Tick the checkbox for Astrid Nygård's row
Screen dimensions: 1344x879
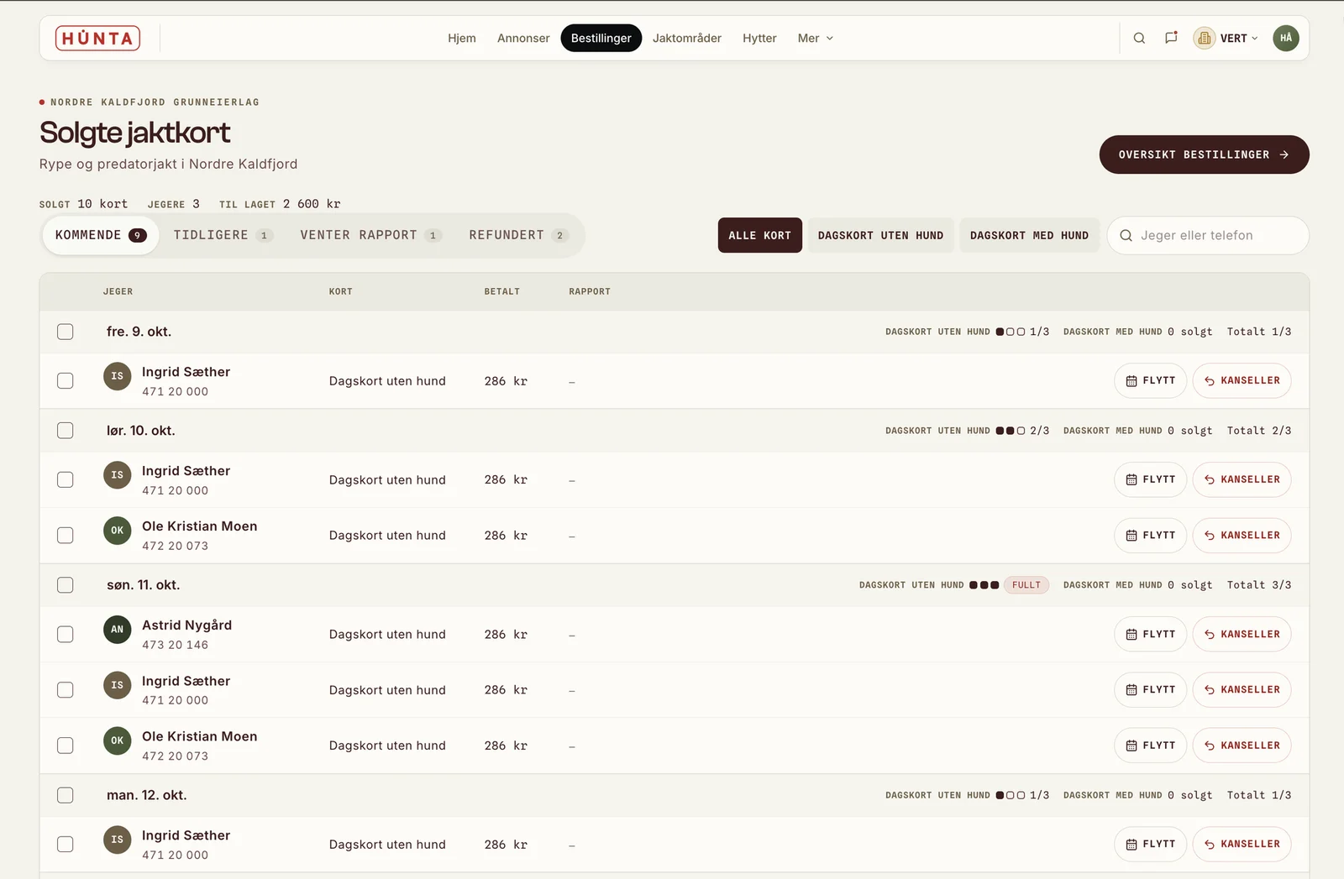(x=66, y=635)
